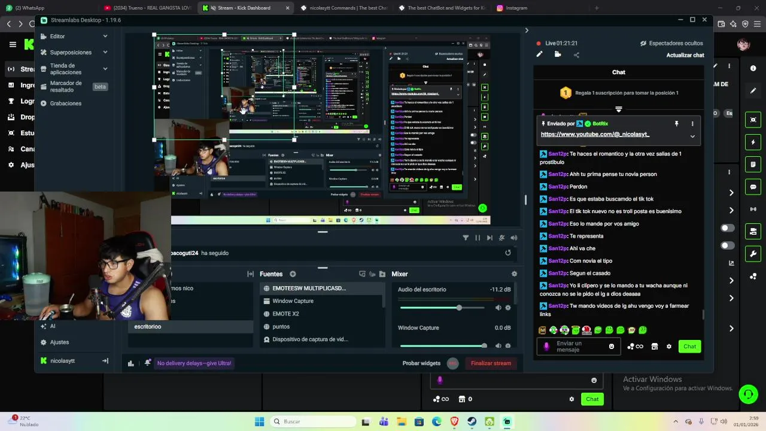Open the emoji picker in the Streamlabs chat input
Image resolution: width=766 pixels, height=431 pixels.
coord(612,347)
